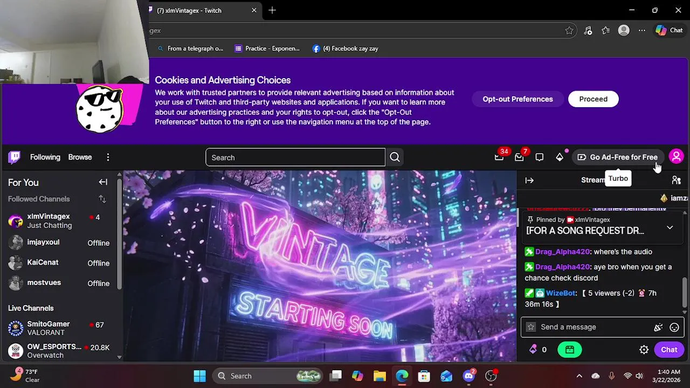The image size is (690, 388).
Task: Open the three-dot more menu in Twitch nav
Action: tap(108, 157)
